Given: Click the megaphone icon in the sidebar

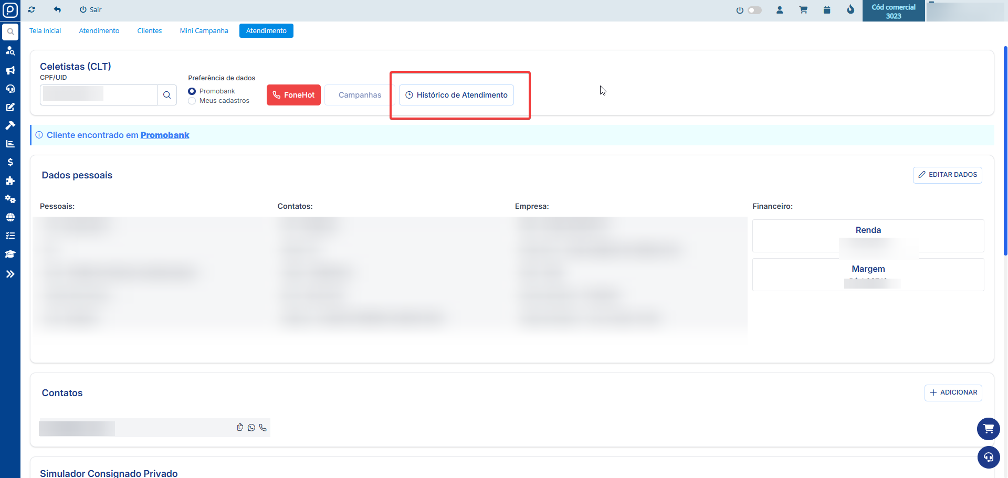Looking at the screenshot, I should click(10, 70).
